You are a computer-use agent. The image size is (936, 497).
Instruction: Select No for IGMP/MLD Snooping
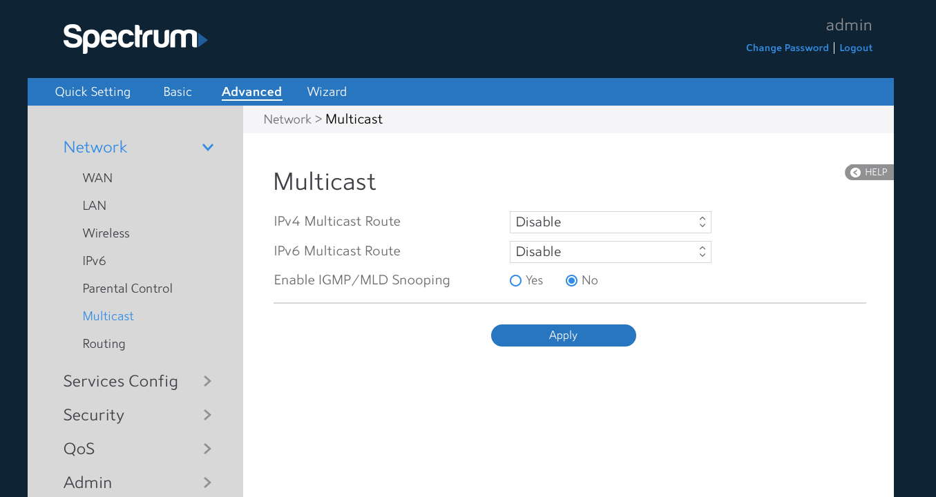[x=571, y=280]
